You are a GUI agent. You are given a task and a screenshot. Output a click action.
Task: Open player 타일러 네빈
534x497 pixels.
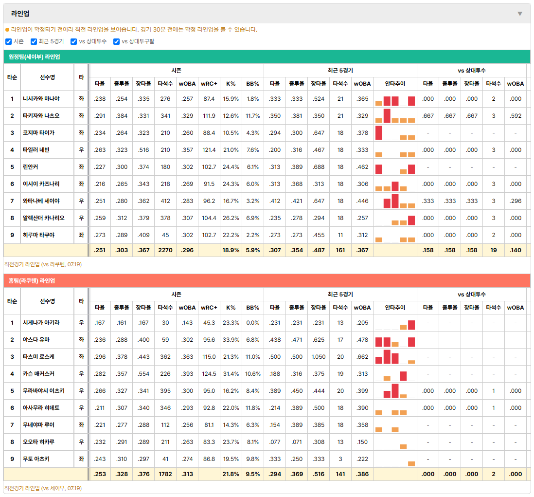pyautogui.click(x=36, y=150)
